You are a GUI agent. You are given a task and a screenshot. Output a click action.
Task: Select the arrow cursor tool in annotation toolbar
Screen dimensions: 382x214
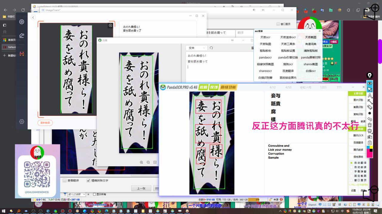point(370,89)
